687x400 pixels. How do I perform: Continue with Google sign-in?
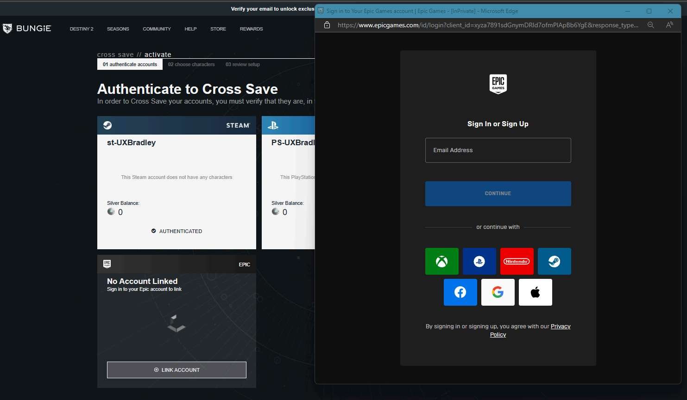tap(498, 292)
